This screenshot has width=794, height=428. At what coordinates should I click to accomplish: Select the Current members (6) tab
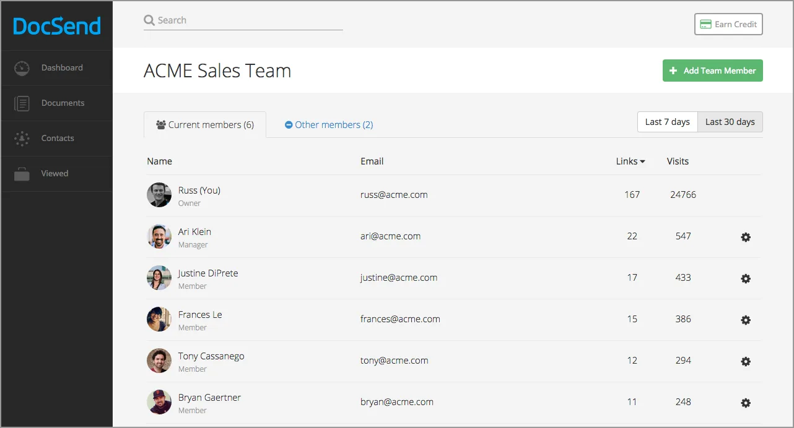click(205, 125)
